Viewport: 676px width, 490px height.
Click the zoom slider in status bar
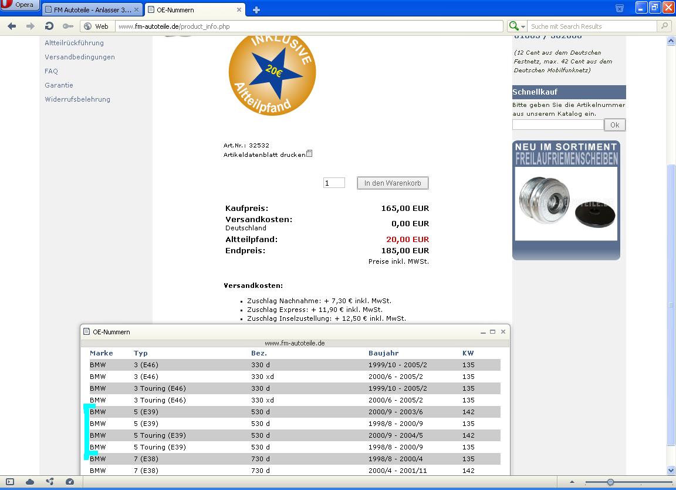(628, 482)
